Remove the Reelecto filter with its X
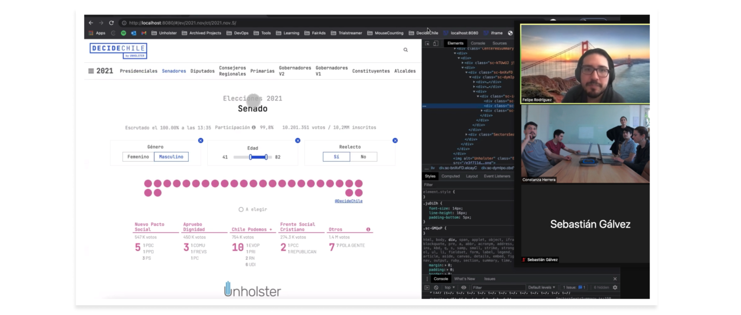 pyautogui.click(x=395, y=140)
